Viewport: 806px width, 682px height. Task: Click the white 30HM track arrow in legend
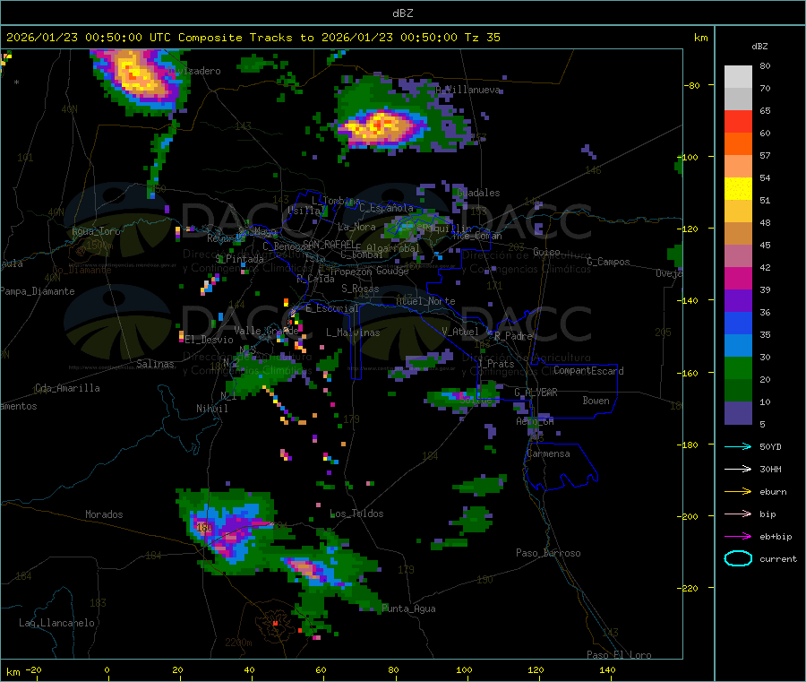pyautogui.click(x=738, y=469)
